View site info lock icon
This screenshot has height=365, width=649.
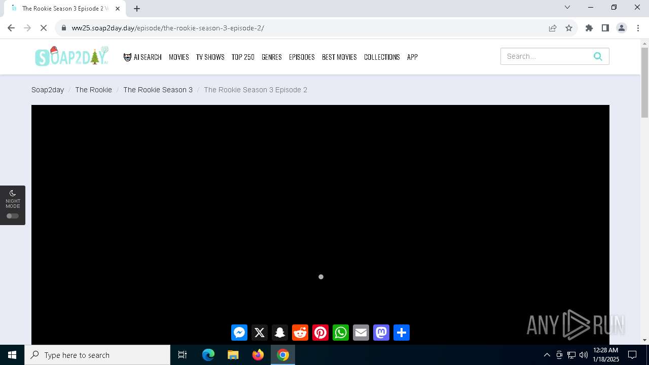pos(64,28)
